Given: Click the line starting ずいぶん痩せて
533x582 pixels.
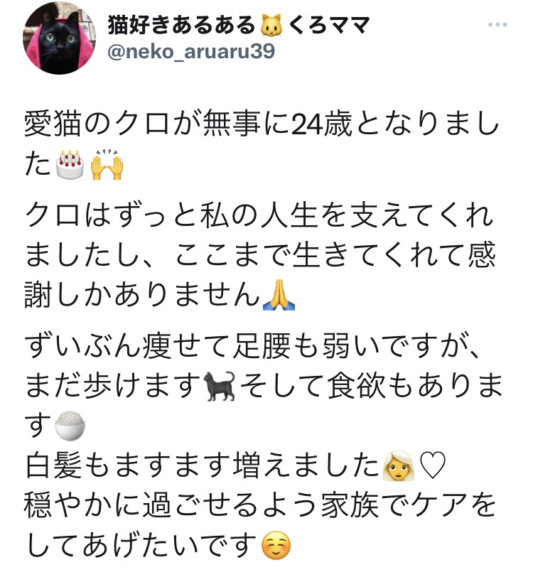Looking at the screenshot, I should point(252,346).
